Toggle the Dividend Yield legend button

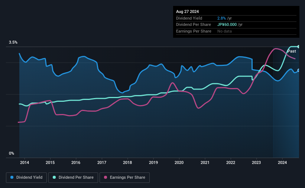point(26,178)
